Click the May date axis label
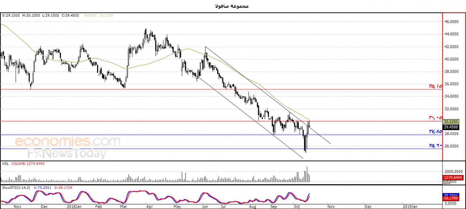This screenshot has width=466, height=209. [x=177, y=207]
